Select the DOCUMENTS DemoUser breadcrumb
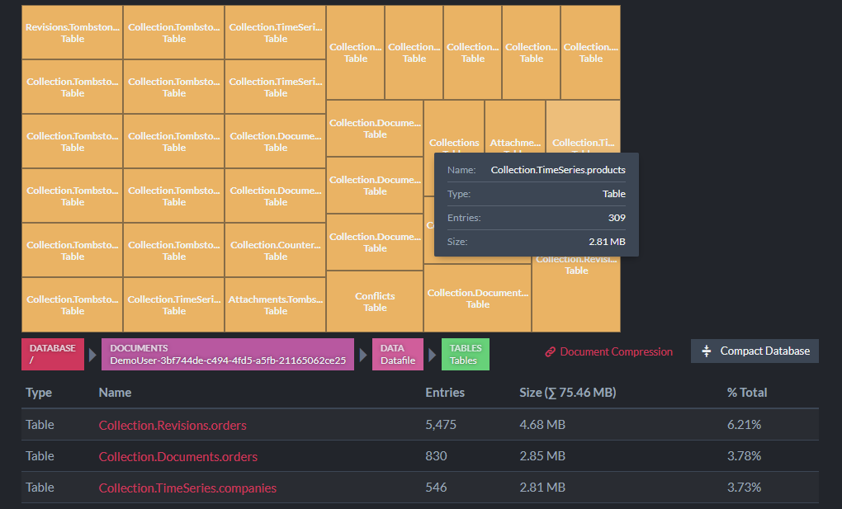 [x=228, y=355]
